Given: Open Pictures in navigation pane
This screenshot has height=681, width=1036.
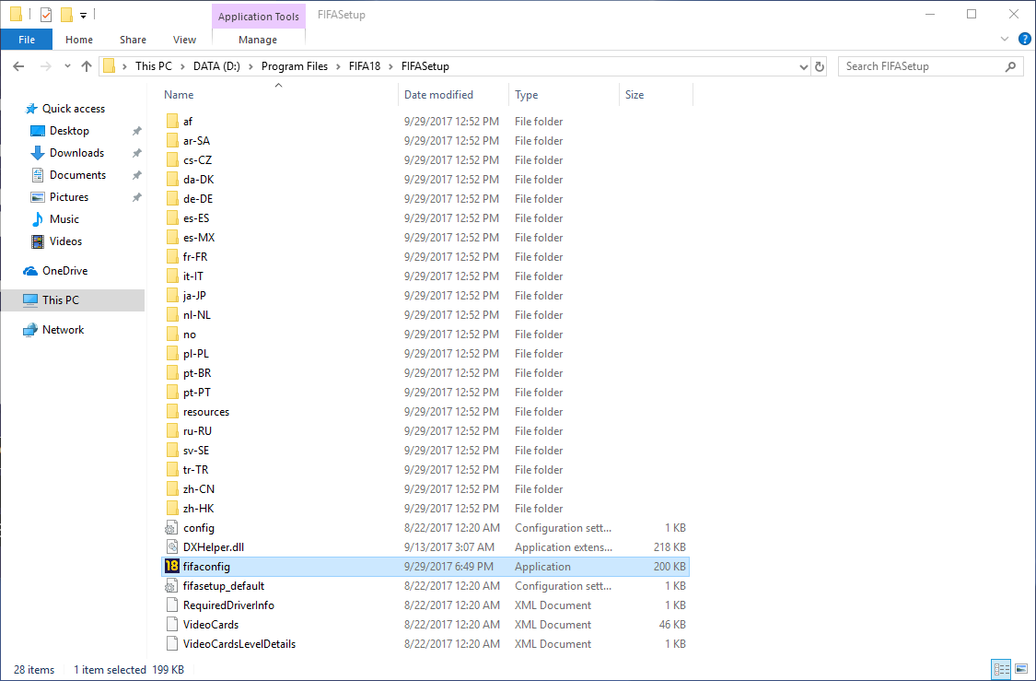Looking at the screenshot, I should point(69,197).
